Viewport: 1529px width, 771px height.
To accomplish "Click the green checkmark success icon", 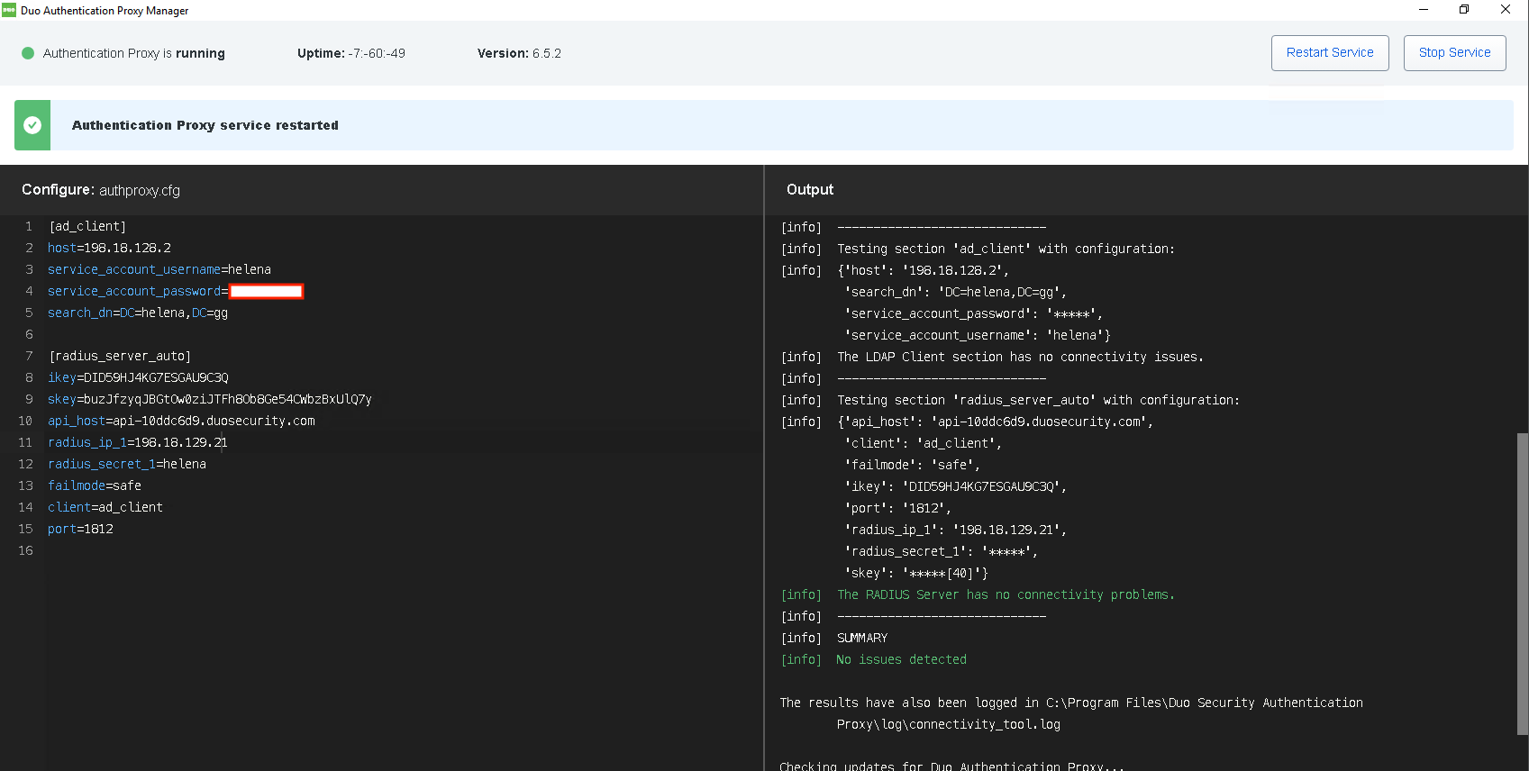I will coord(32,125).
